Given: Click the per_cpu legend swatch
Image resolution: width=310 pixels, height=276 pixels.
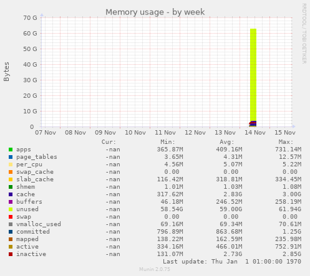Looking at the screenshot, I should pyautogui.click(x=11, y=164).
